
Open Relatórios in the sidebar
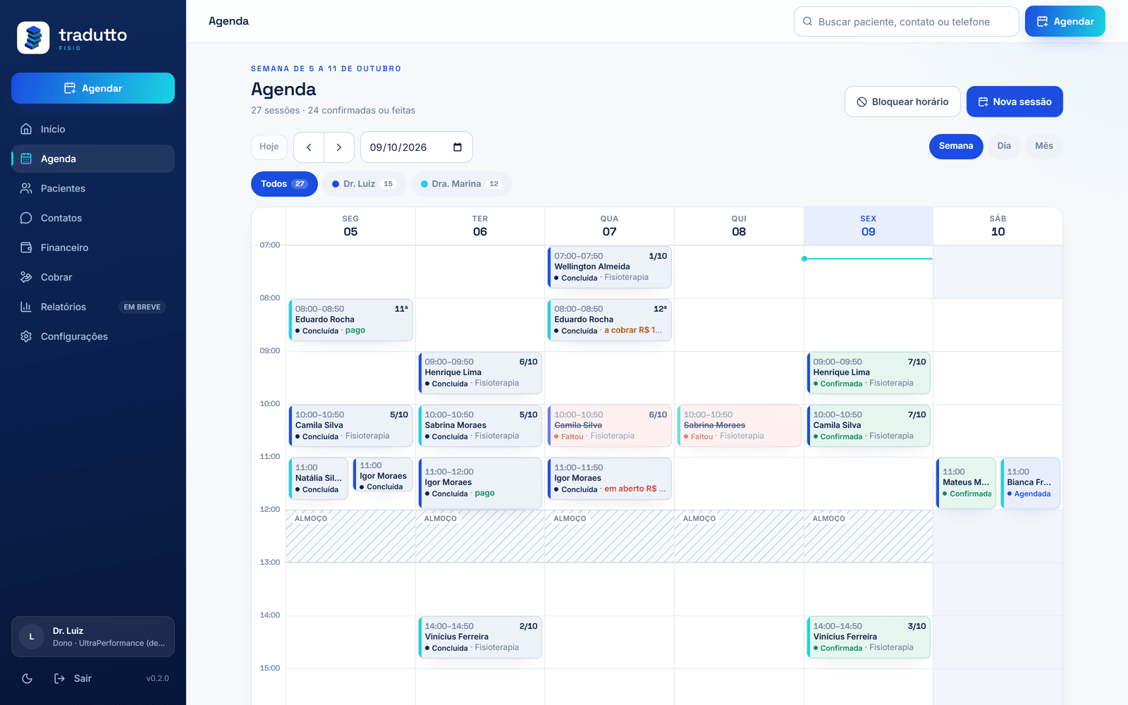[x=93, y=307]
